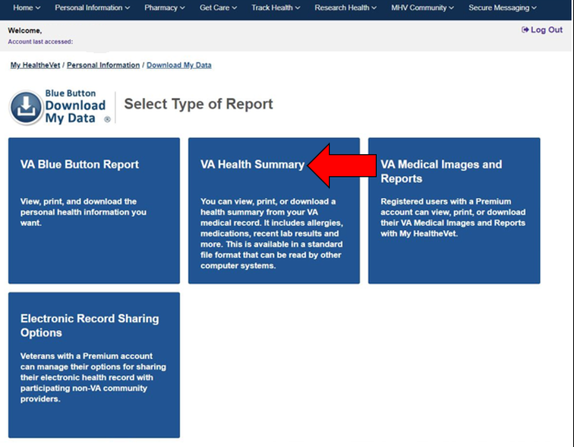Click the Blue Button download icon
This screenshot has width=574, height=447.
click(x=26, y=108)
